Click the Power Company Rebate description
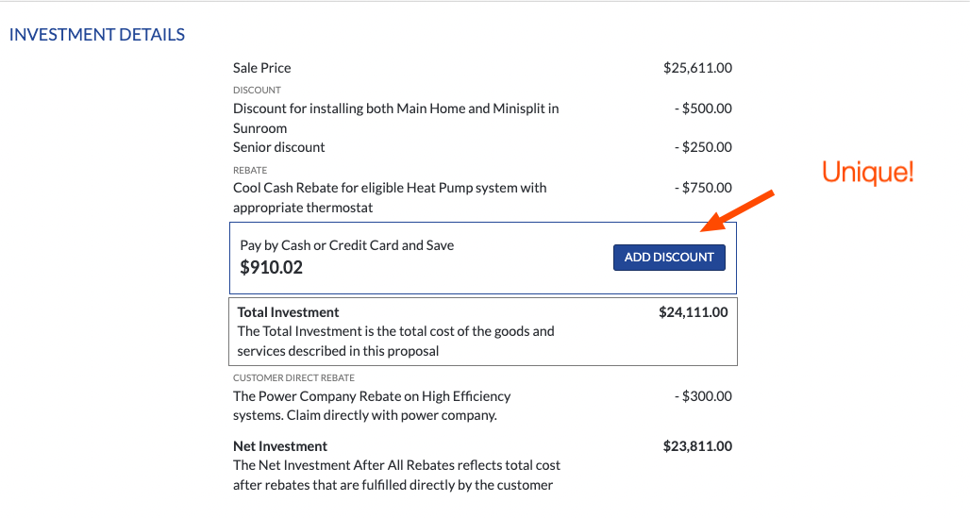The width and height of the screenshot is (970, 518). coord(372,406)
